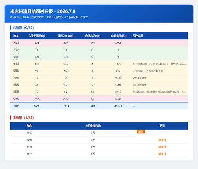Click the total 922 in the 合计 row
This screenshot has height=169, width=198.
(x=37, y=106)
